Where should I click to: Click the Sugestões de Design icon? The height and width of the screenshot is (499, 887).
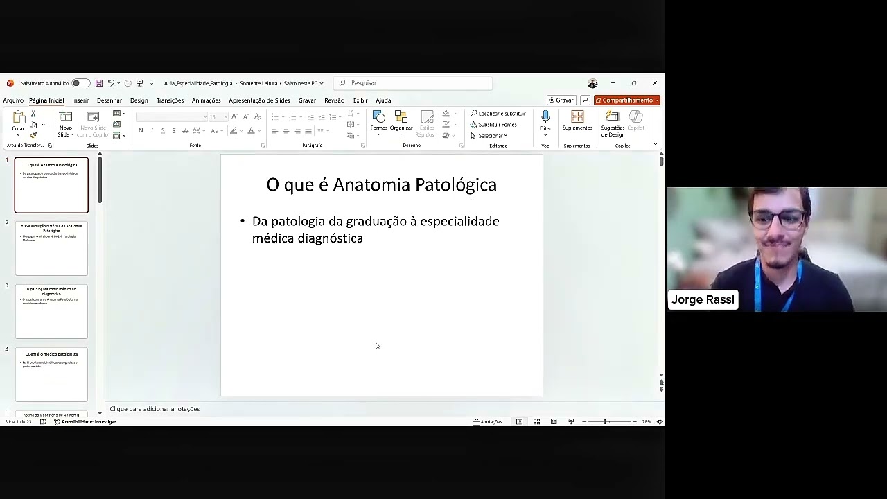613,117
